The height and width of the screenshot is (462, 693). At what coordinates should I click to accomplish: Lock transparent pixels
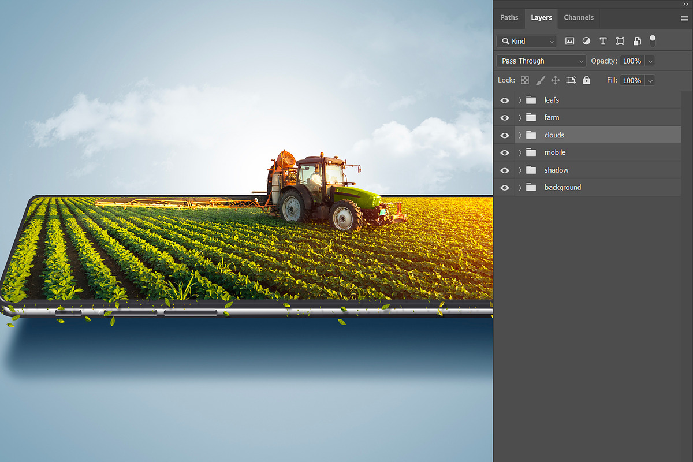(x=525, y=80)
